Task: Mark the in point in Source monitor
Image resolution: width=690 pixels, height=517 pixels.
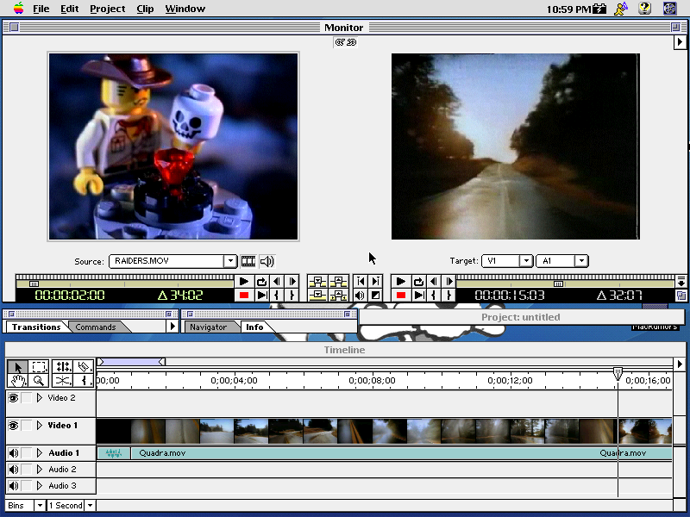Action: coord(277,295)
